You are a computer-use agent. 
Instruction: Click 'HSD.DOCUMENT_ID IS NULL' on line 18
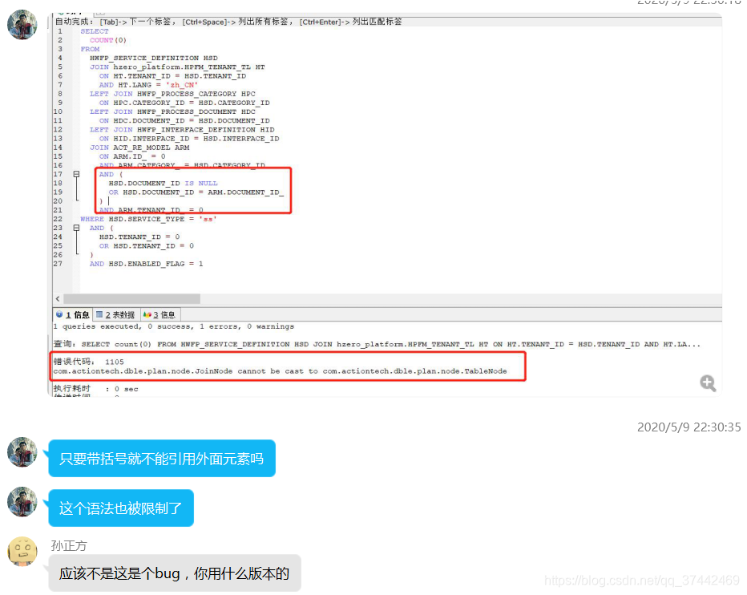[x=163, y=184]
